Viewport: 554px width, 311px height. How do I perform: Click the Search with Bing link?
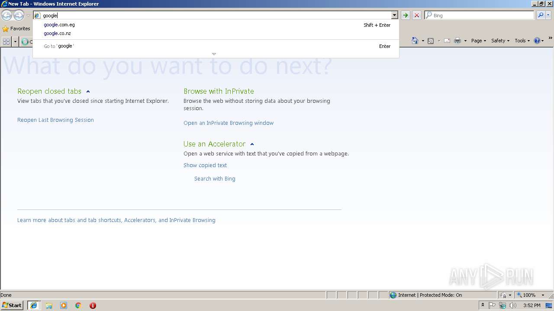215,179
